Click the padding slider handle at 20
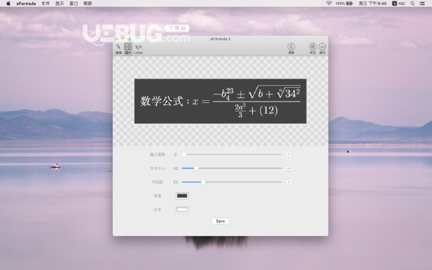This screenshot has height=270, width=432. [x=203, y=182]
